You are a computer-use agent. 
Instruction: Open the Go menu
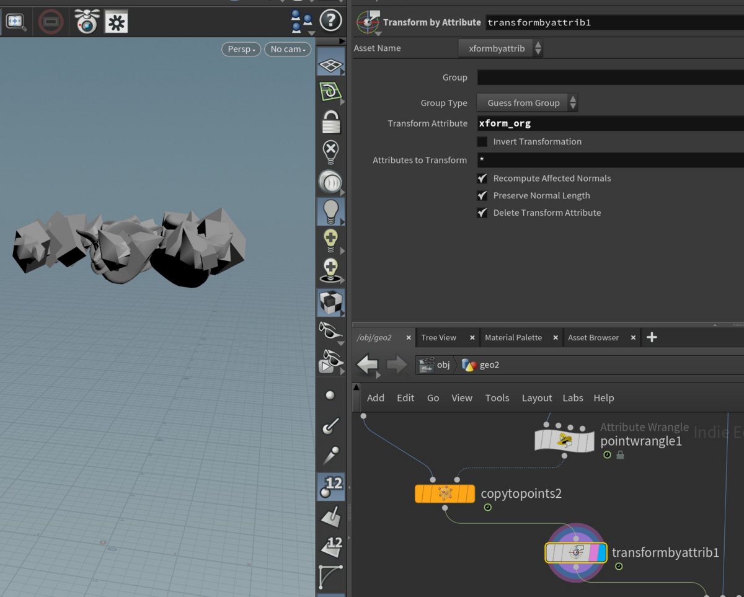(x=433, y=398)
